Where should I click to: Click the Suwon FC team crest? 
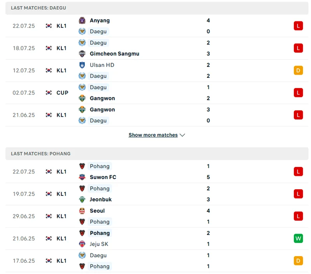(x=82, y=177)
